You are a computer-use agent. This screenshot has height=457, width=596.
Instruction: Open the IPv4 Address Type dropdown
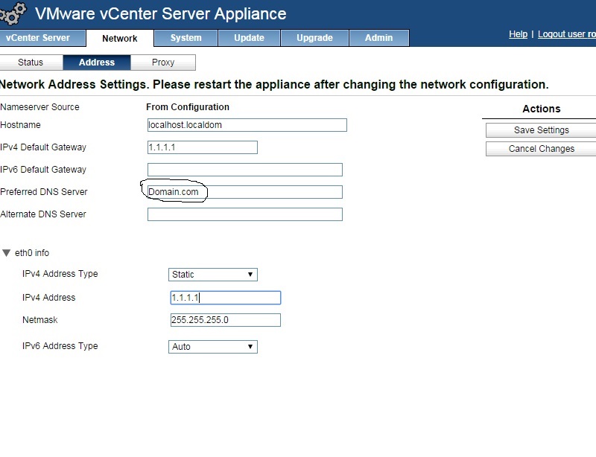tap(213, 275)
